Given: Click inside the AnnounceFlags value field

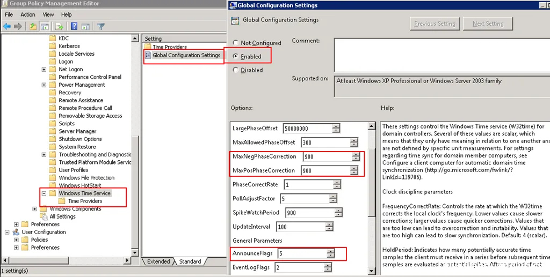Looking at the screenshot, I should pyautogui.click(x=301, y=253).
